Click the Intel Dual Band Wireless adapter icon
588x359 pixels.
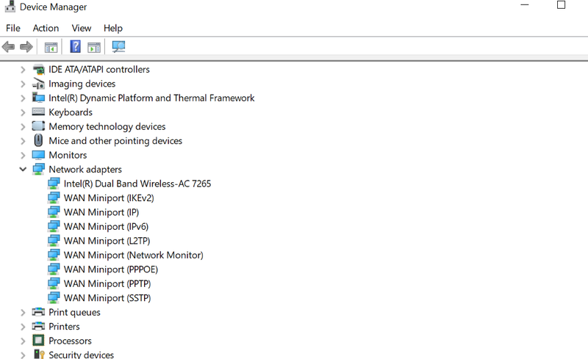[x=54, y=184]
